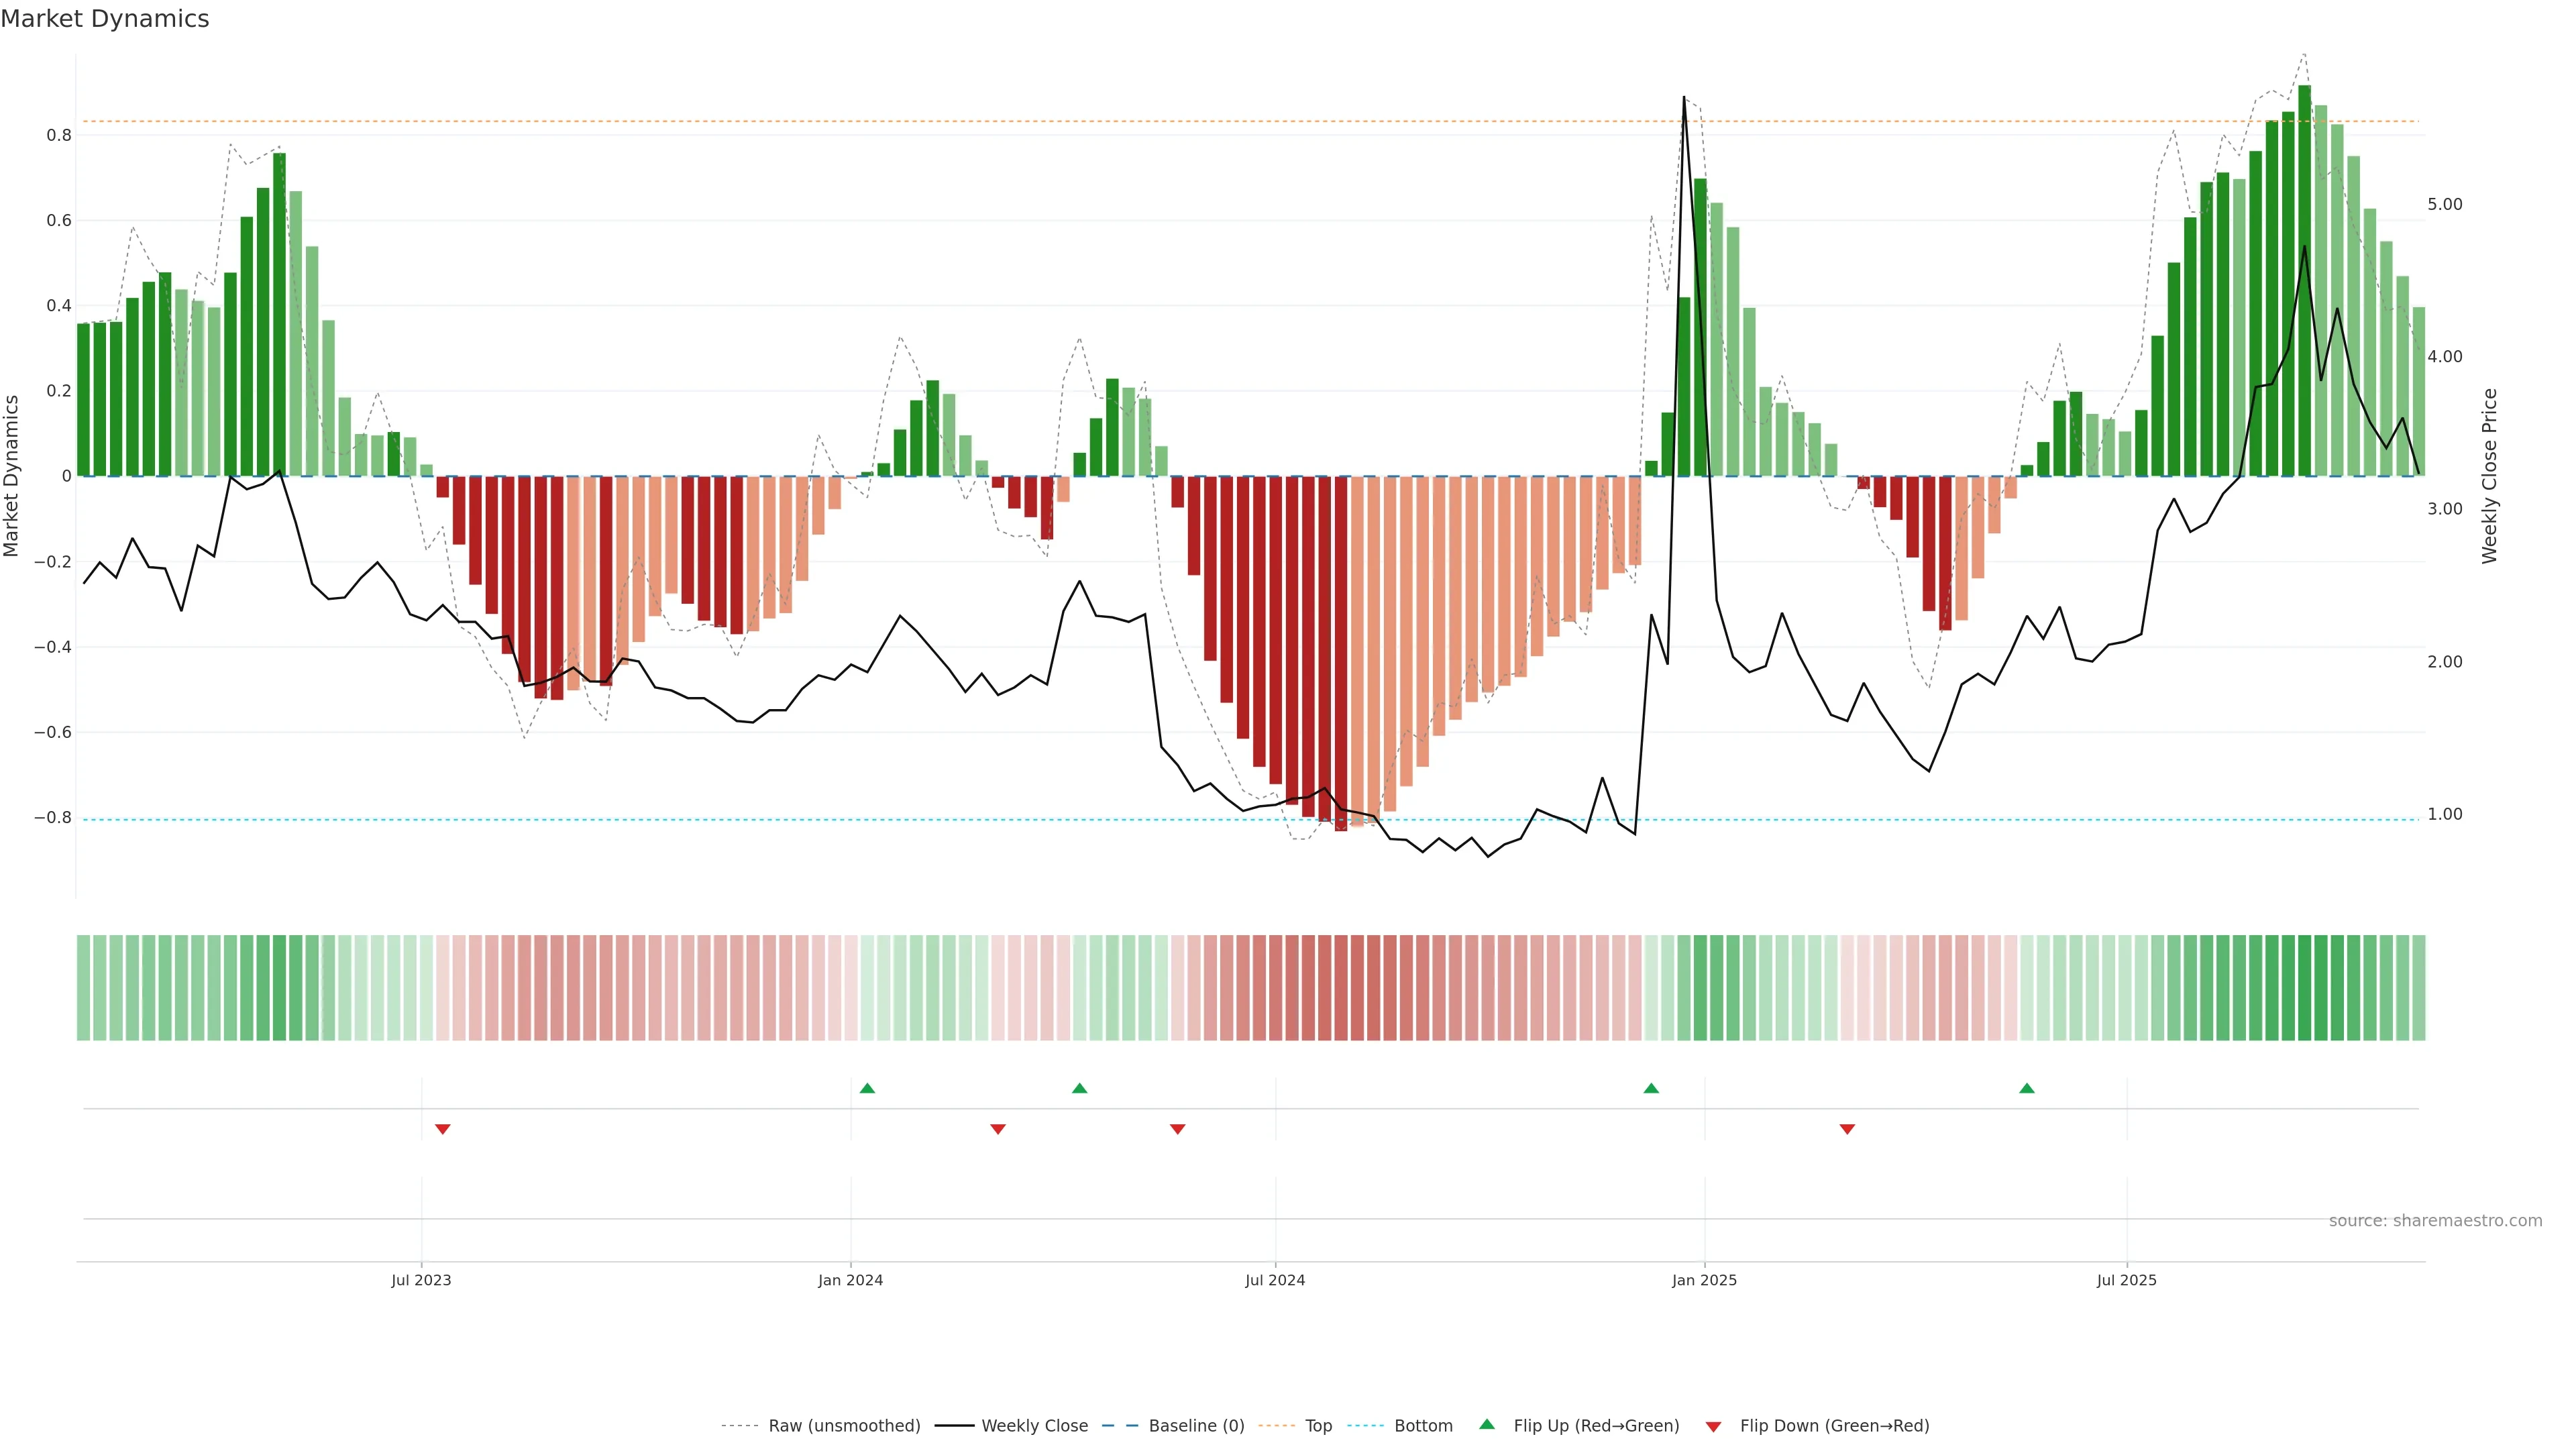The image size is (2576, 1449).
Task: Click the second green Flip Up triangle marker
Action: (1079, 1088)
